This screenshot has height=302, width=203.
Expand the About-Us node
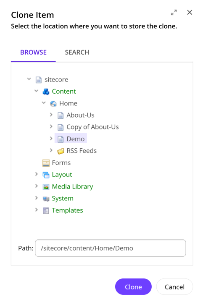click(51, 115)
